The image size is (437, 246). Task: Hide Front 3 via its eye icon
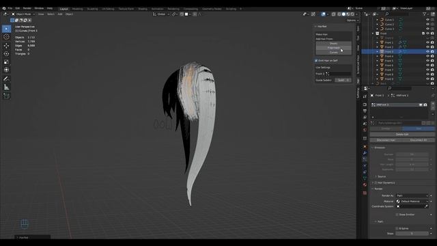[x=428, y=52]
